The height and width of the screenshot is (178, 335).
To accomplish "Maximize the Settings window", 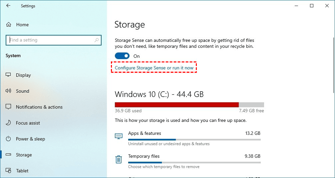I will click(x=312, y=6).
